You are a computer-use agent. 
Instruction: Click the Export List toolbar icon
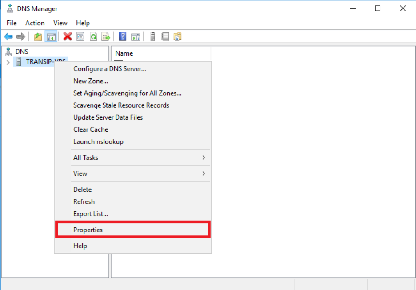[106, 36]
